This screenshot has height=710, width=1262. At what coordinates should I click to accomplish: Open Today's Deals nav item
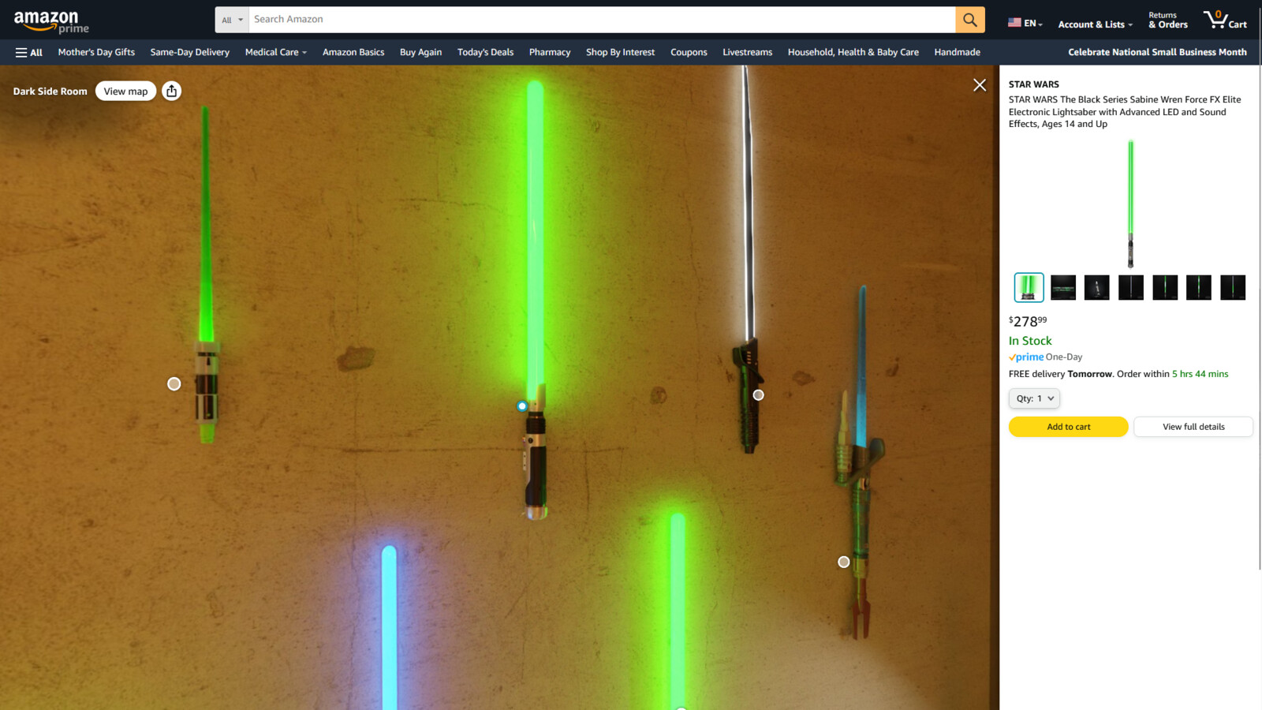click(485, 52)
